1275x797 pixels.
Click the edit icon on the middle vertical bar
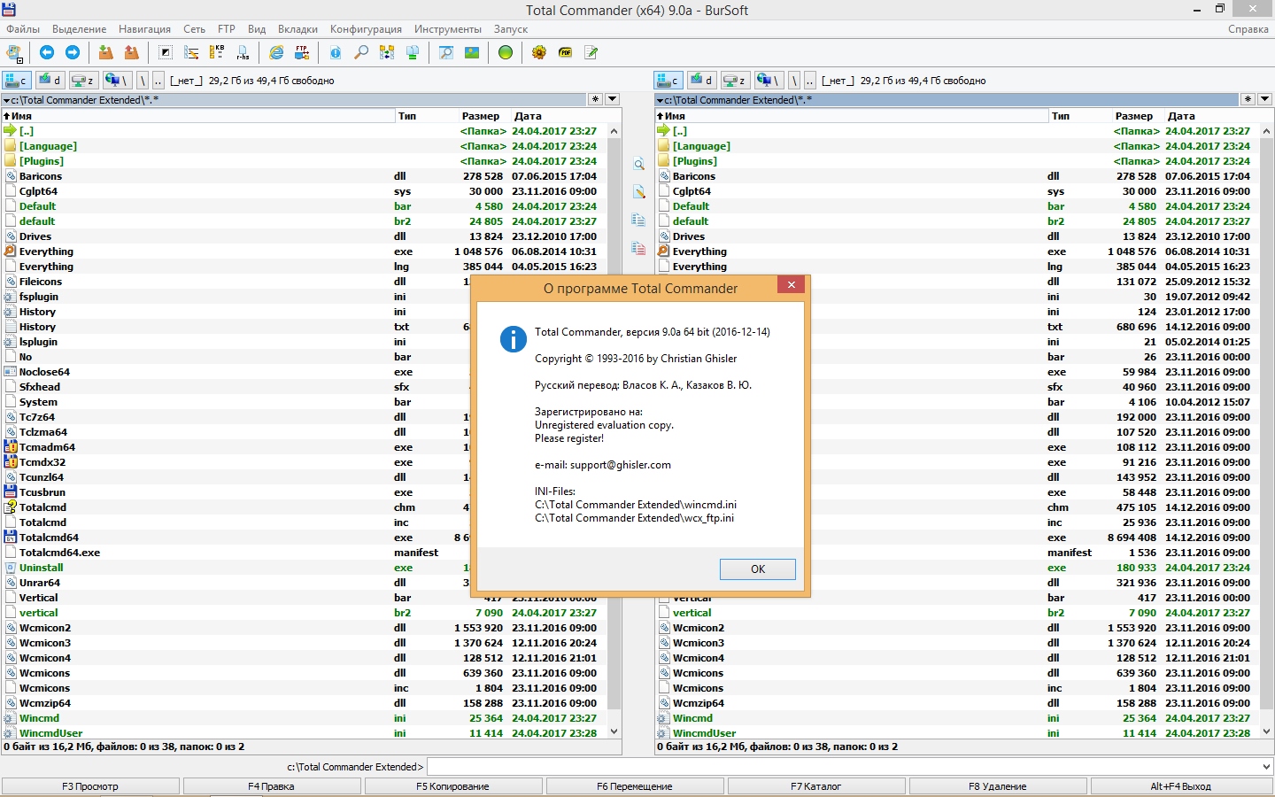pyautogui.click(x=638, y=192)
